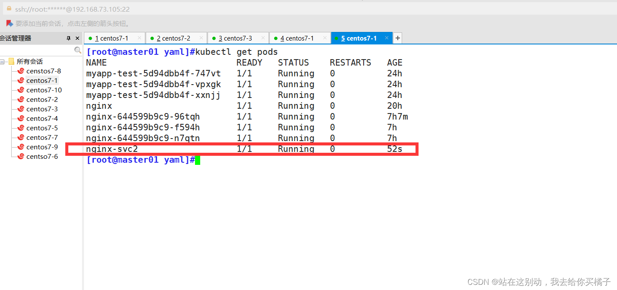Click the 7h7m age value

pos(397,117)
